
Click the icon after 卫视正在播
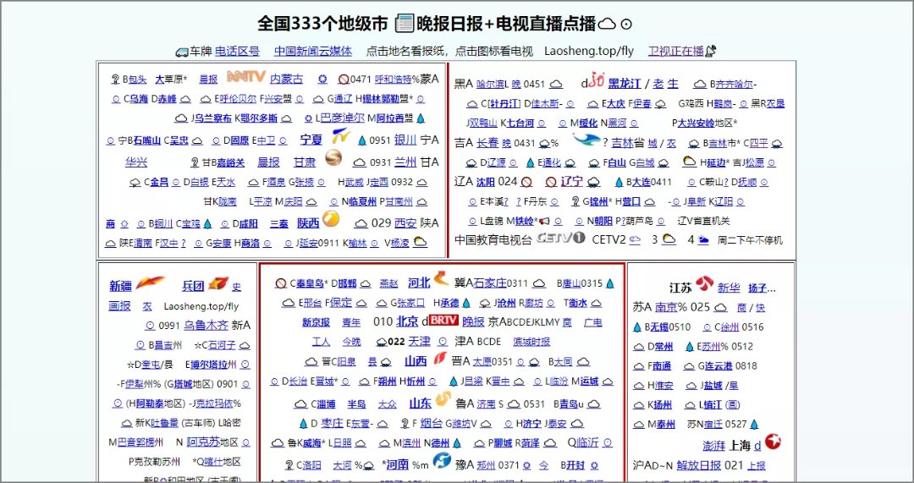(x=710, y=52)
